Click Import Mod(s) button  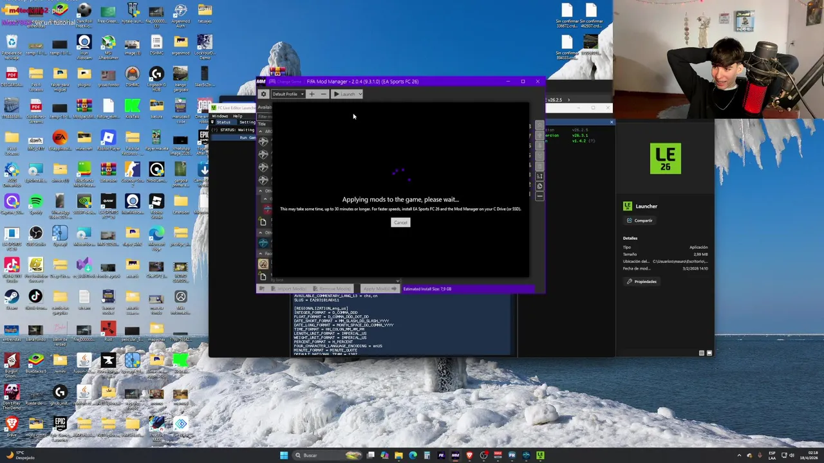[288, 289]
